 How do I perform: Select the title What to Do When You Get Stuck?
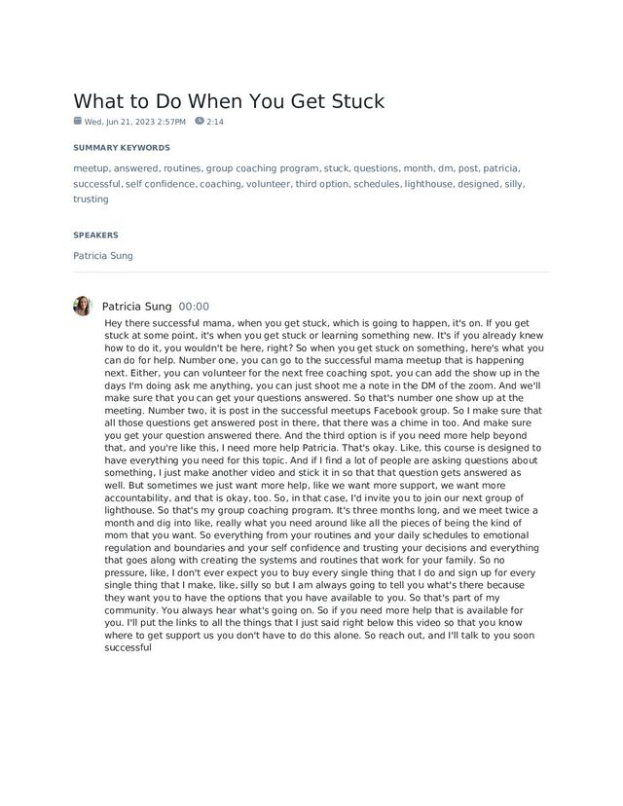(x=229, y=101)
